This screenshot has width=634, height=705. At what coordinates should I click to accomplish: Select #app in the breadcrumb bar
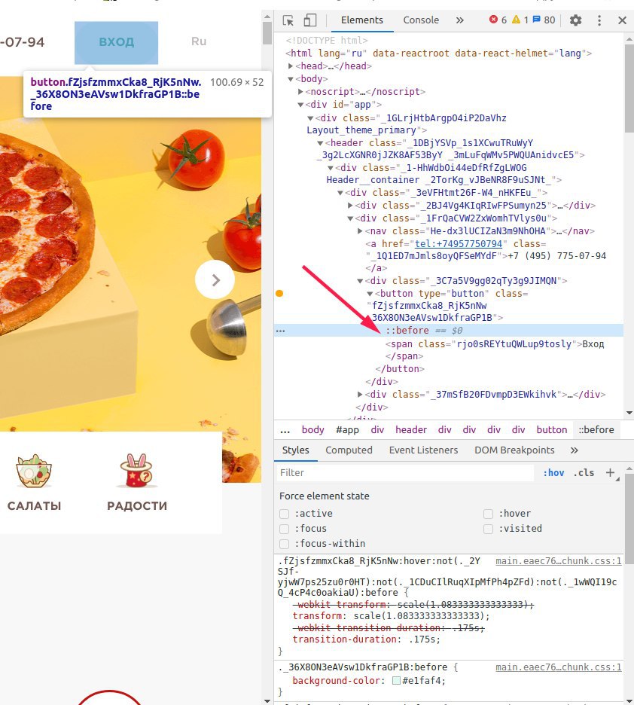(347, 430)
